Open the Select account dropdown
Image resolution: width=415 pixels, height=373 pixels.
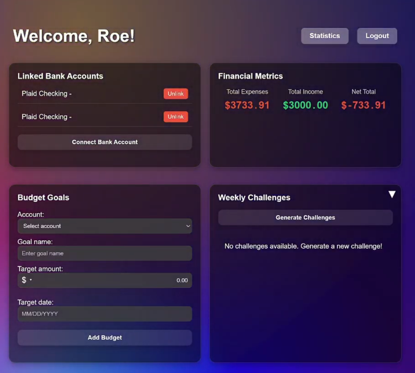coord(105,226)
